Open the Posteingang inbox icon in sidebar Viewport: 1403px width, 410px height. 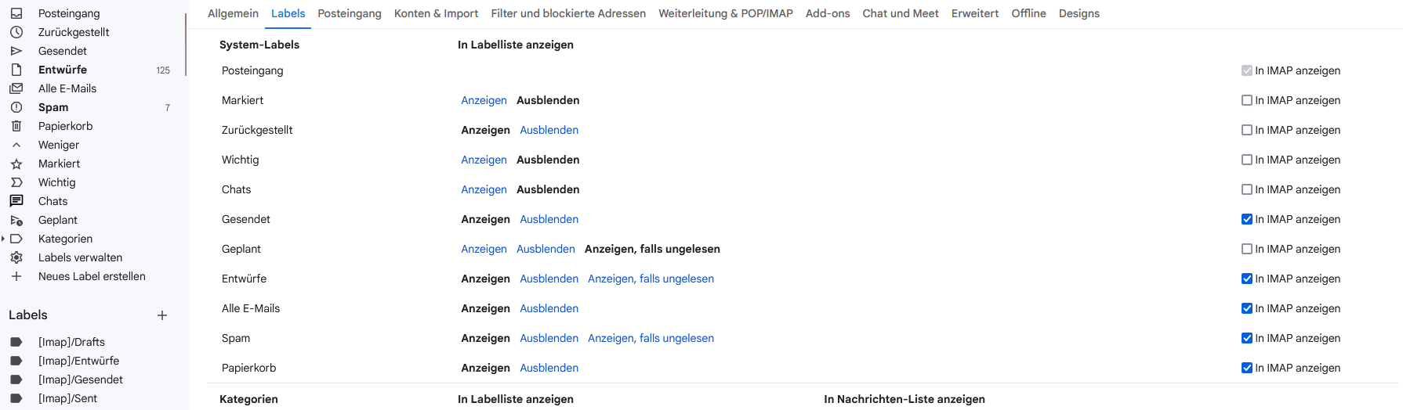click(x=16, y=13)
